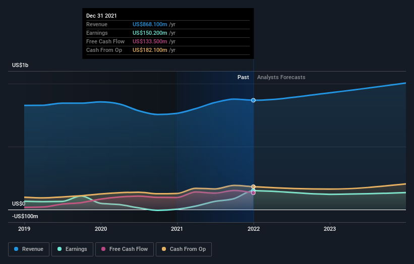Image resolution: width=414 pixels, height=264 pixels.
Task: Click the US$133.500m free cash flow value
Action: (150, 41)
